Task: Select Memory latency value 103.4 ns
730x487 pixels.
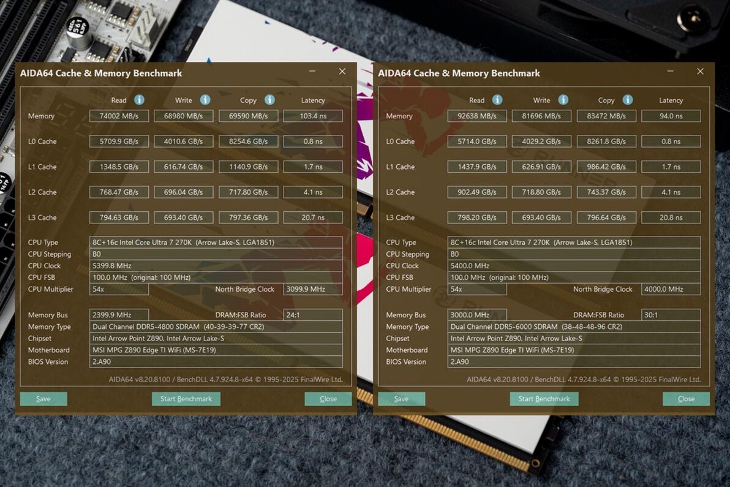Action: click(x=313, y=116)
